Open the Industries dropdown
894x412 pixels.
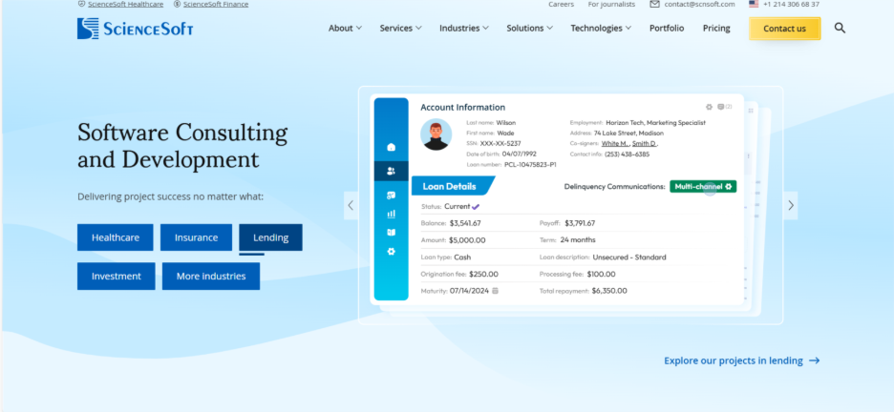click(464, 29)
